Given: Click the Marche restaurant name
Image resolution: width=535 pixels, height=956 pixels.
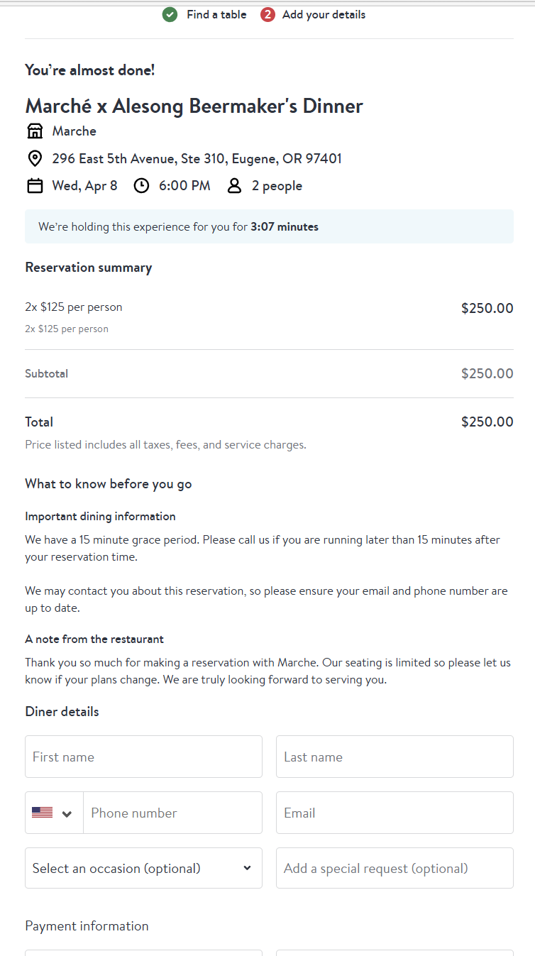Looking at the screenshot, I should point(74,131).
